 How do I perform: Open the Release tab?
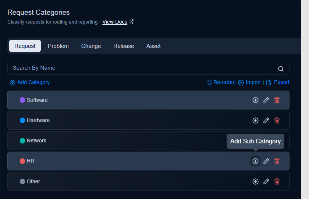[x=124, y=46]
